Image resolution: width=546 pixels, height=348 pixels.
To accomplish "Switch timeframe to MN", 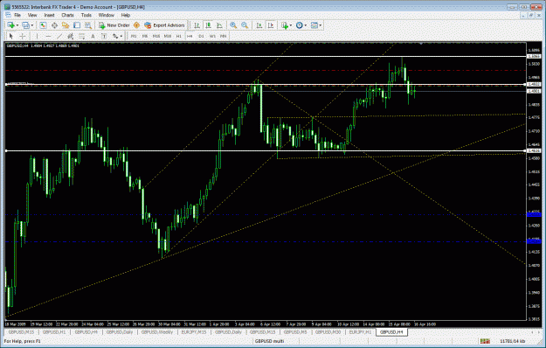I will (x=224, y=36).
